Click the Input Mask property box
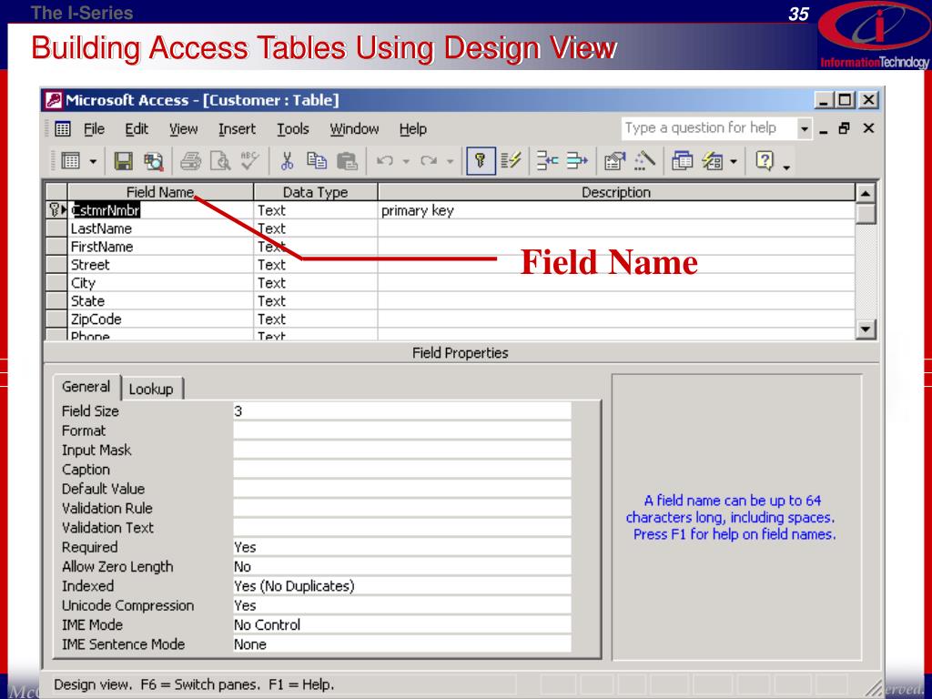This screenshot has width=932, height=699. pos(401,450)
